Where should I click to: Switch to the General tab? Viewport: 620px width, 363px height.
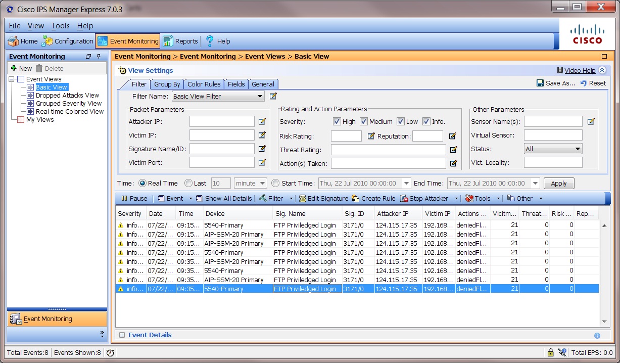[x=263, y=84]
